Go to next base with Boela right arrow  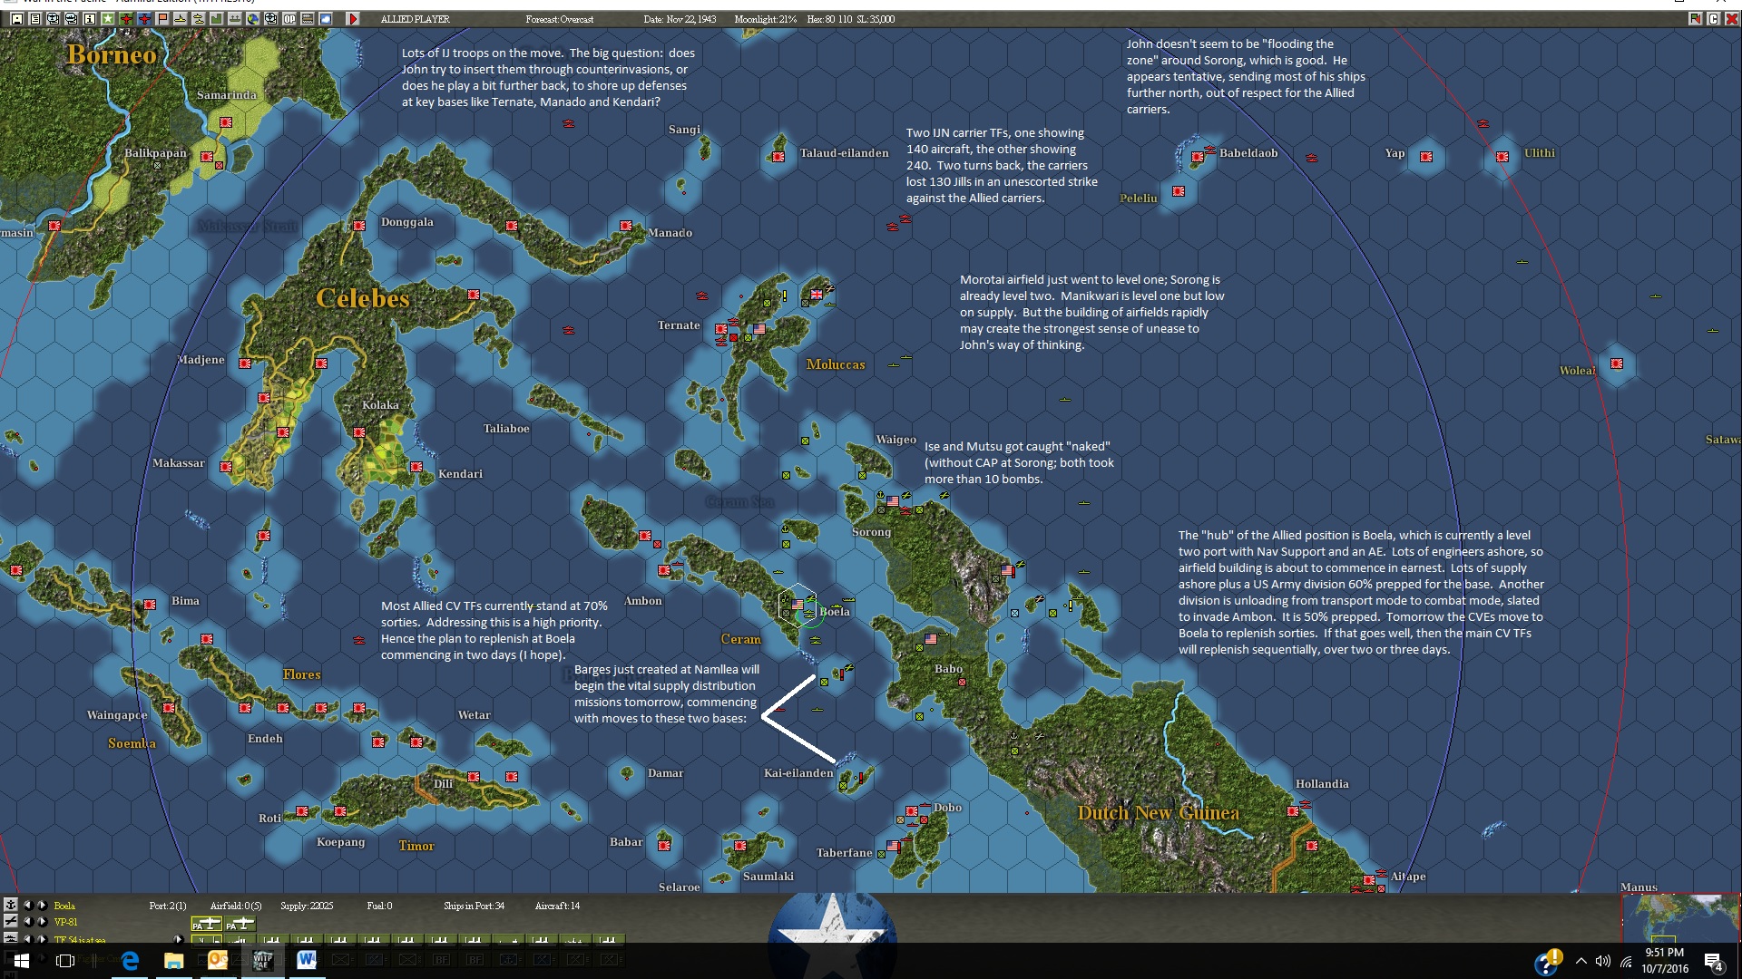tap(42, 905)
